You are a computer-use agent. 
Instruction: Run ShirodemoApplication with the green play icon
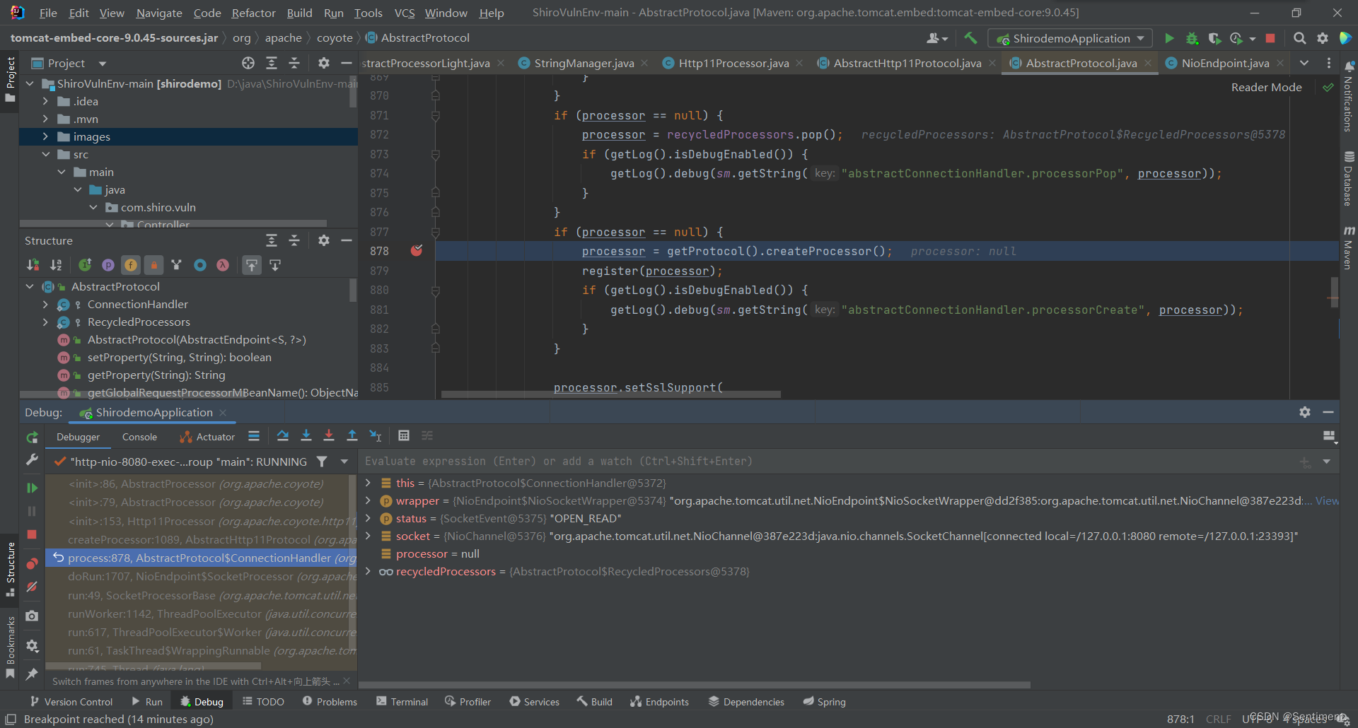coord(1169,38)
